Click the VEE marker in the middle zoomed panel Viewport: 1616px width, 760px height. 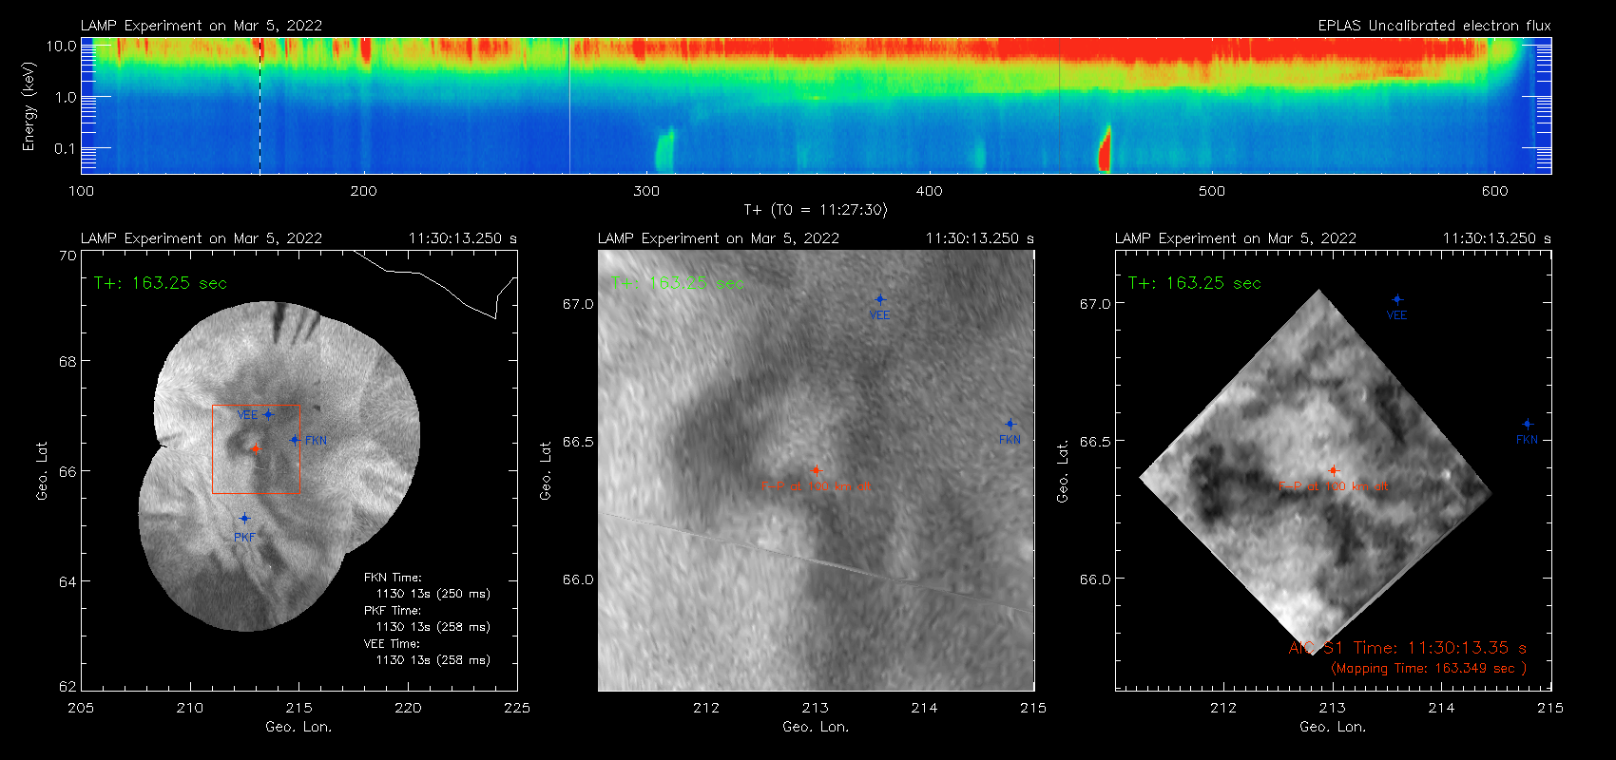880,299
